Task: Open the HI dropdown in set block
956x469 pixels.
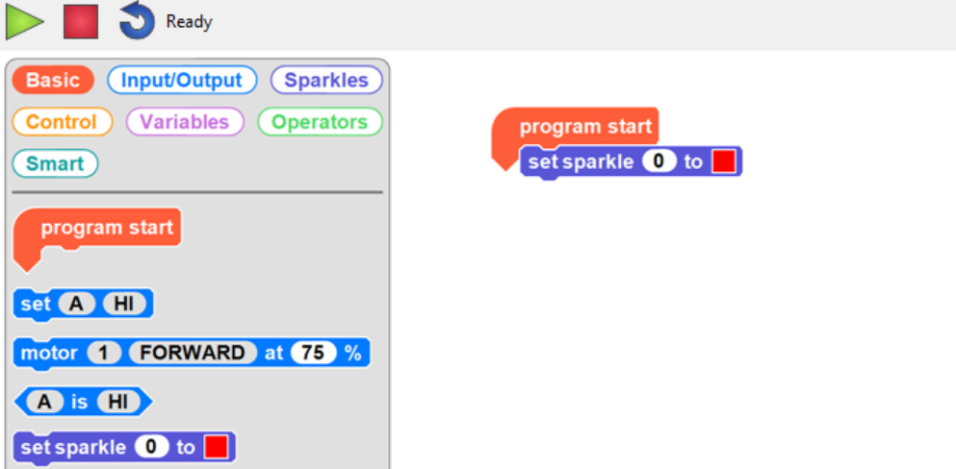Action: point(124,304)
